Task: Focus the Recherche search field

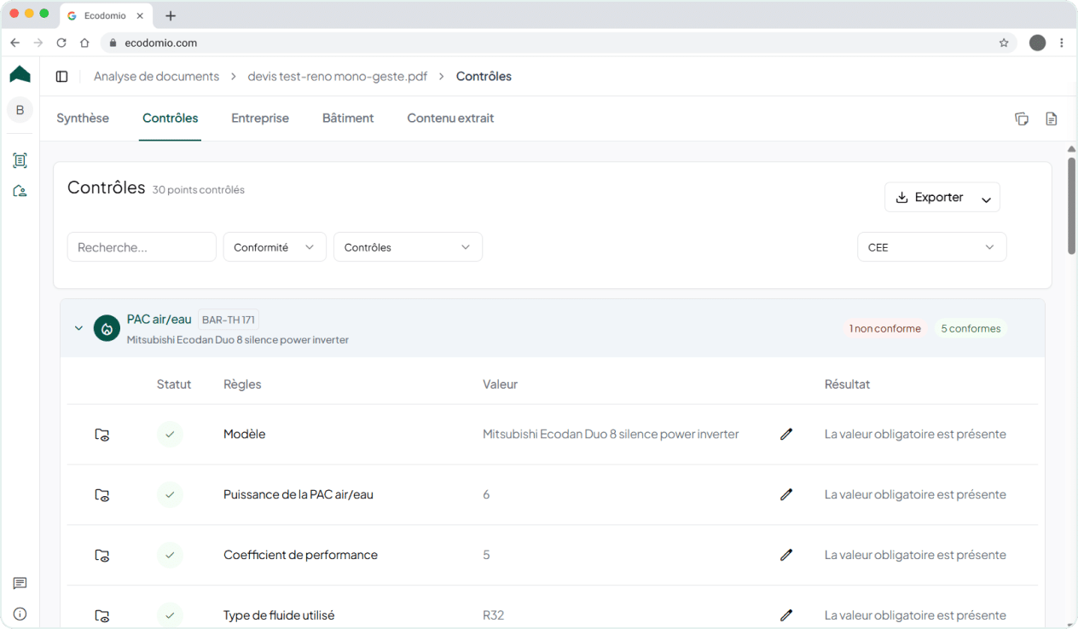Action: [142, 247]
